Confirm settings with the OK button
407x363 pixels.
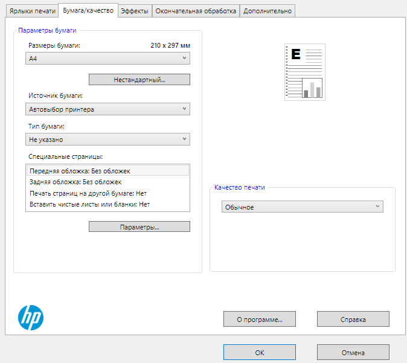tap(259, 352)
